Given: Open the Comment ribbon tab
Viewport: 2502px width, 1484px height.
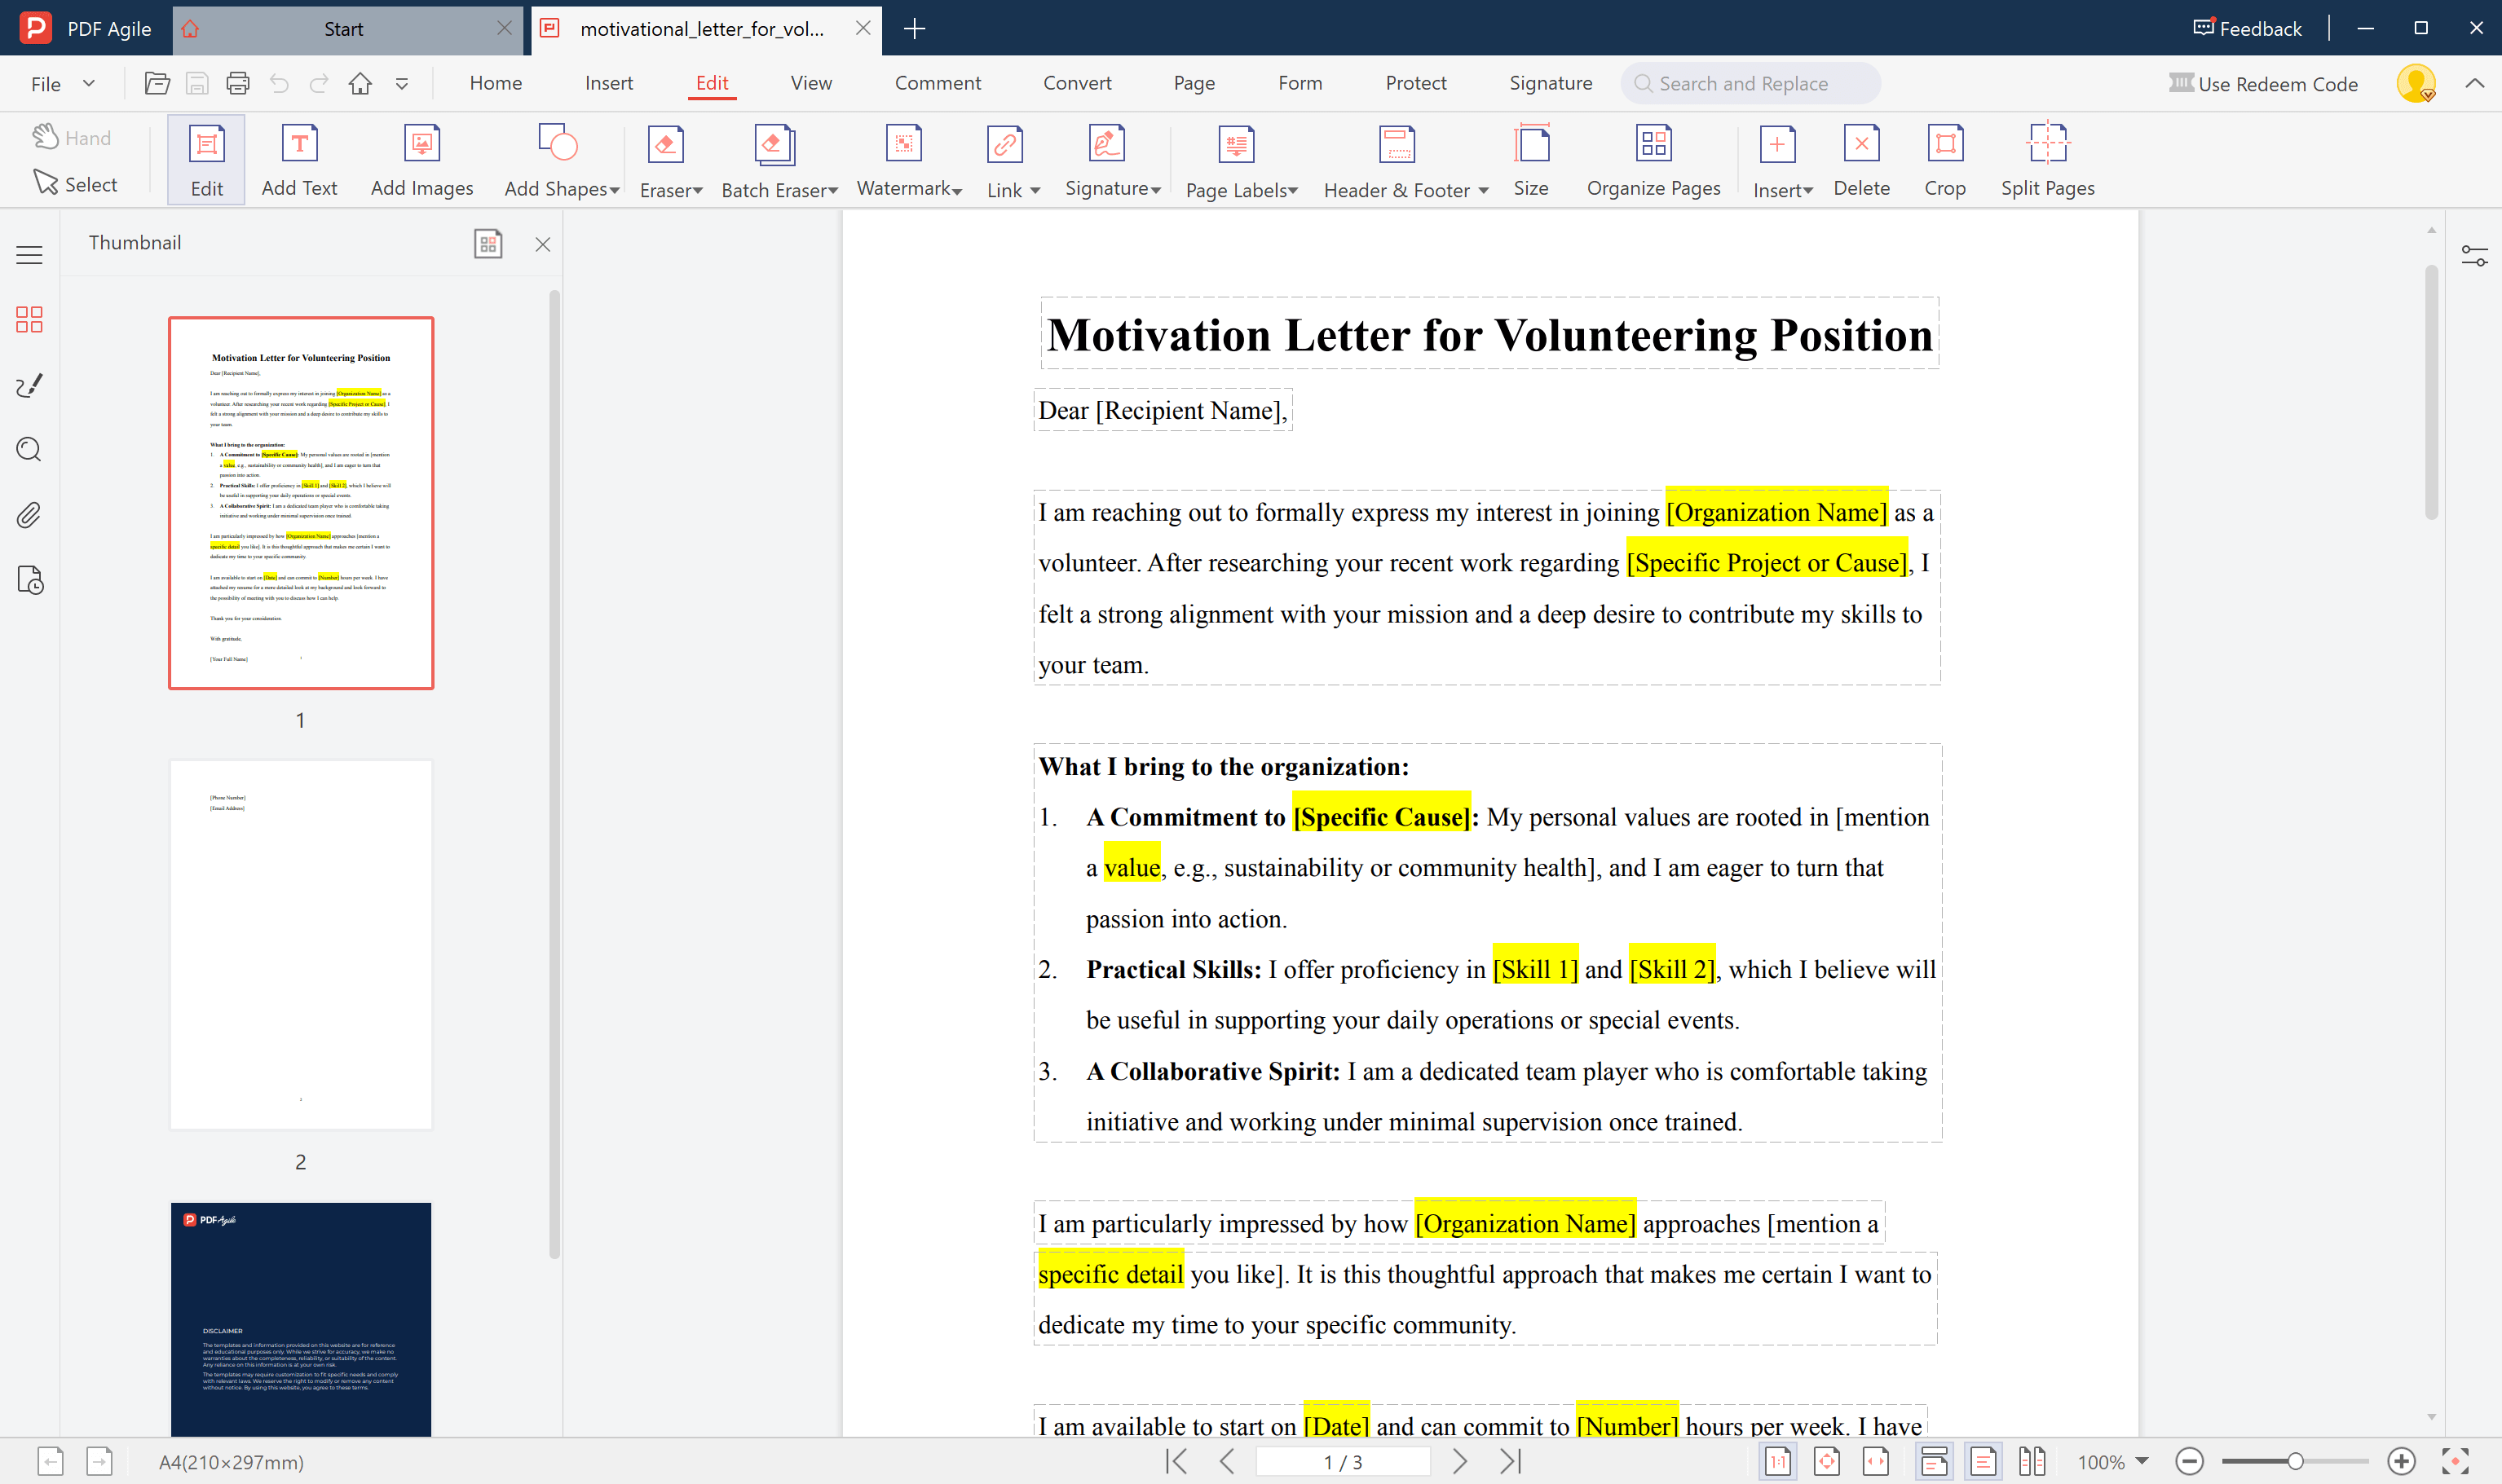Looking at the screenshot, I should (938, 83).
